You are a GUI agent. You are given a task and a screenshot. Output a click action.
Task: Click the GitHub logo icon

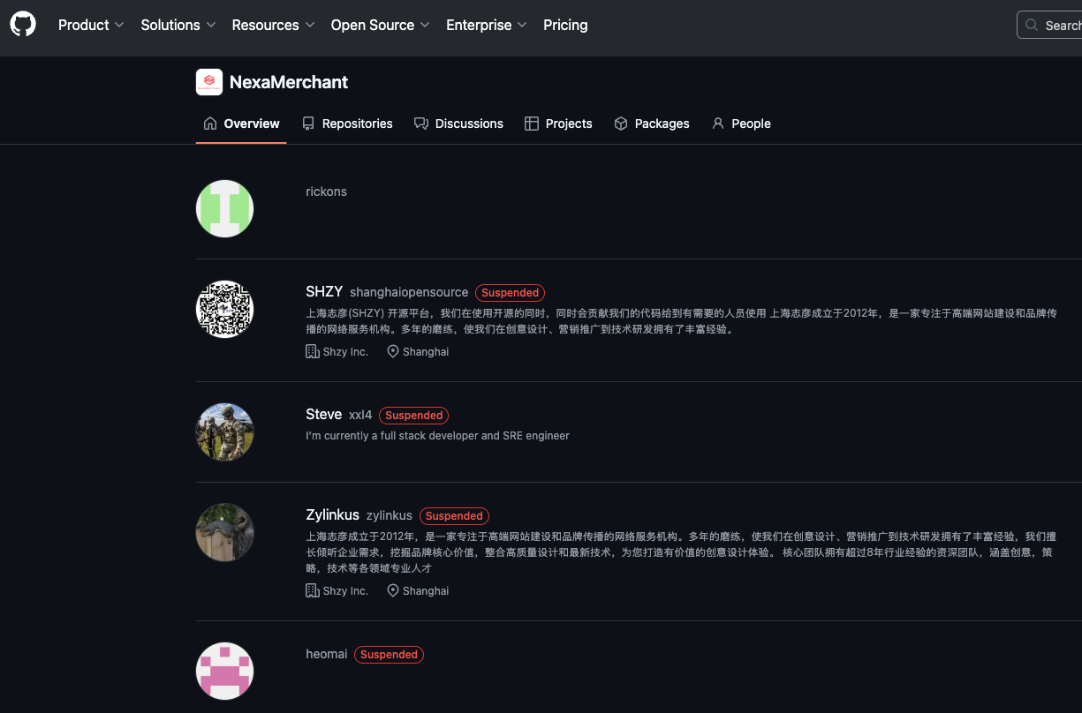click(x=23, y=25)
